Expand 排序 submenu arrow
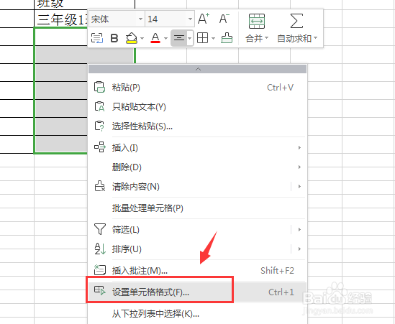Image resolution: width=395 pixels, height=324 pixels. pyautogui.click(x=299, y=249)
